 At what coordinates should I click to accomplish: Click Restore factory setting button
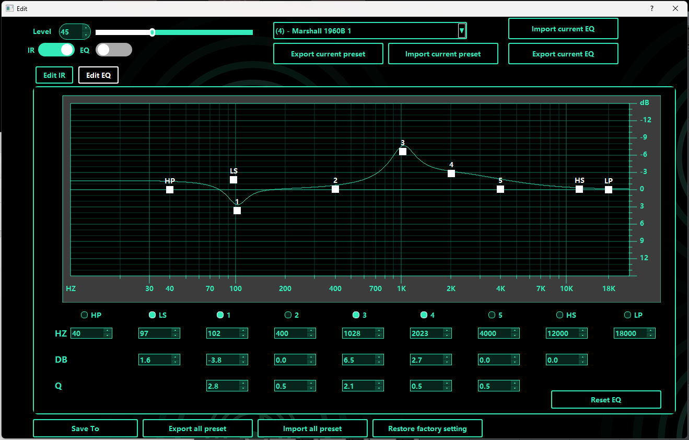(x=427, y=429)
